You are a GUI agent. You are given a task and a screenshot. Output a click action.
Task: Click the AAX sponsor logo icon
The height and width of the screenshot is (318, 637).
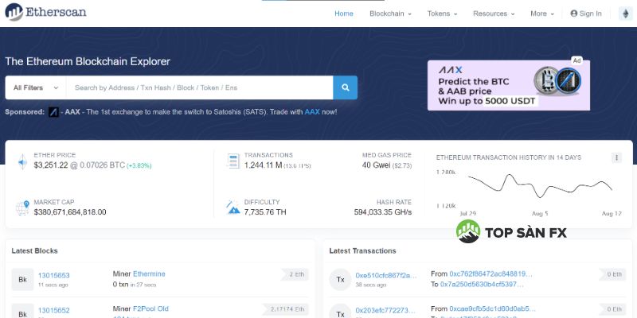(x=53, y=112)
